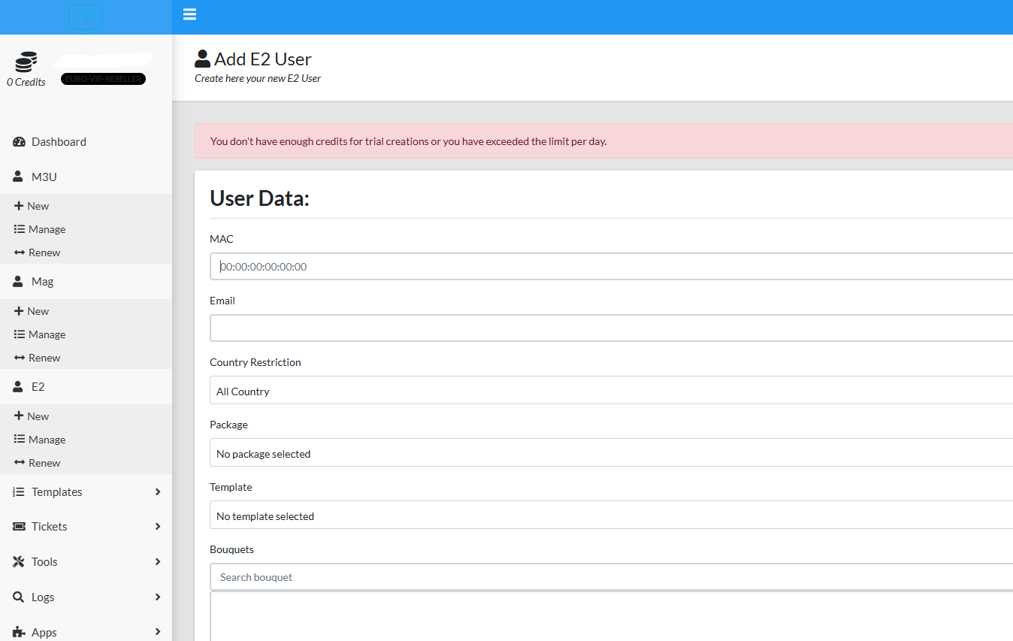Click the Search bouquet field
Screen dimensions: 1013x641
(610, 577)
